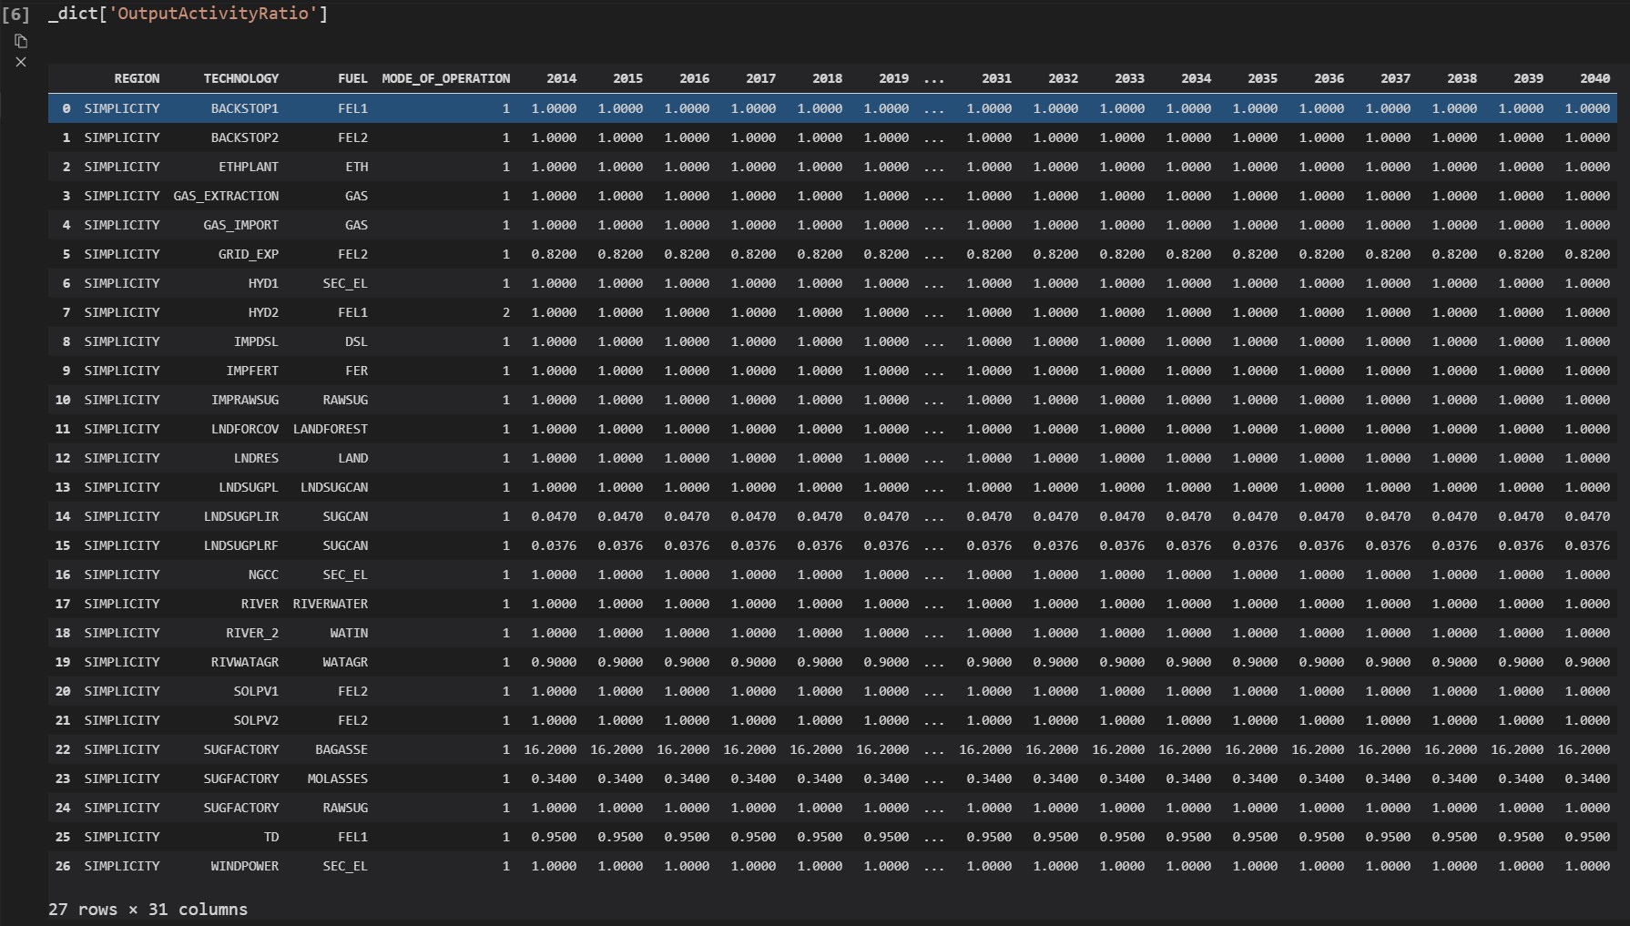
Task: Click the 2040 column header
Action: pos(1595,78)
